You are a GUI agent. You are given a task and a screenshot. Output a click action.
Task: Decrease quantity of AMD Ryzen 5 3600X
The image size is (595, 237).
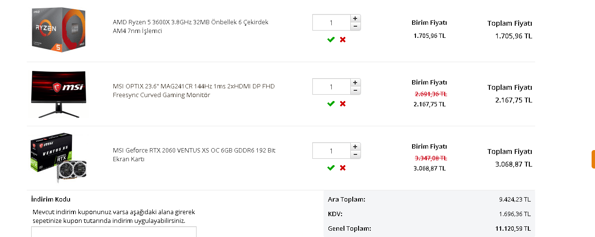click(355, 26)
